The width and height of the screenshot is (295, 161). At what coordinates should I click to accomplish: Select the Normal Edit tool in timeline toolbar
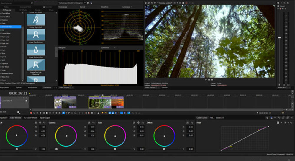click(64, 113)
